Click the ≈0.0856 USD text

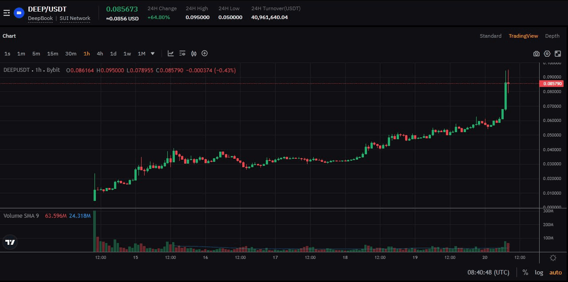[122, 19]
